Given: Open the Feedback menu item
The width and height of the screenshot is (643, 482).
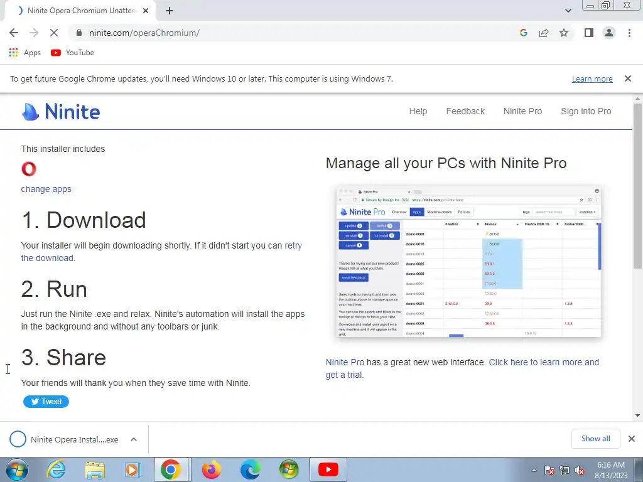Looking at the screenshot, I should (465, 111).
